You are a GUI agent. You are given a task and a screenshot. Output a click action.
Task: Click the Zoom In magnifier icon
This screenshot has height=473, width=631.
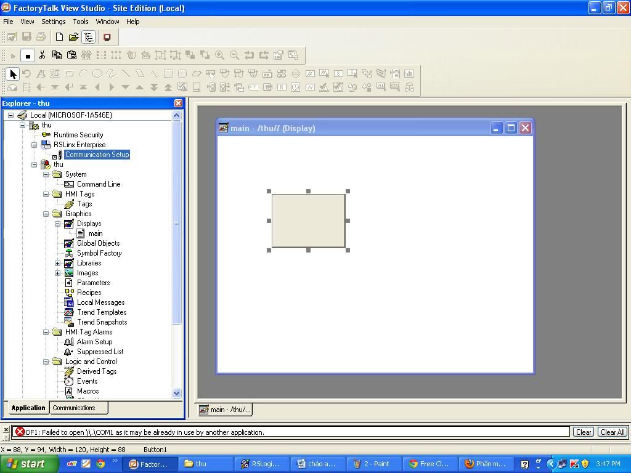click(x=219, y=55)
